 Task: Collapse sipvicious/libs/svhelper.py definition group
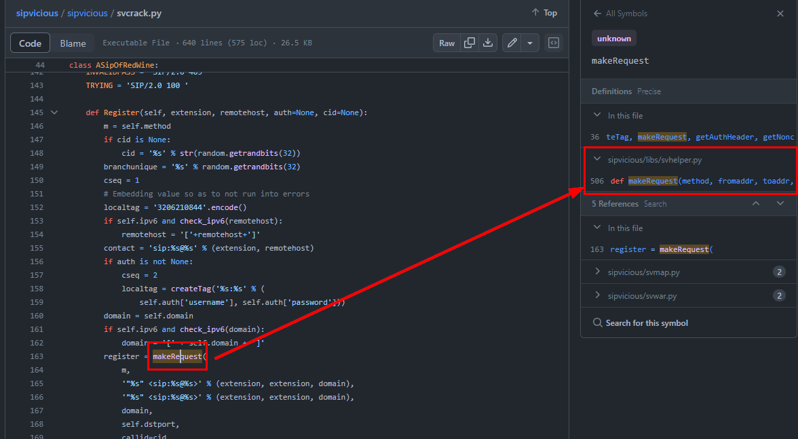597,160
